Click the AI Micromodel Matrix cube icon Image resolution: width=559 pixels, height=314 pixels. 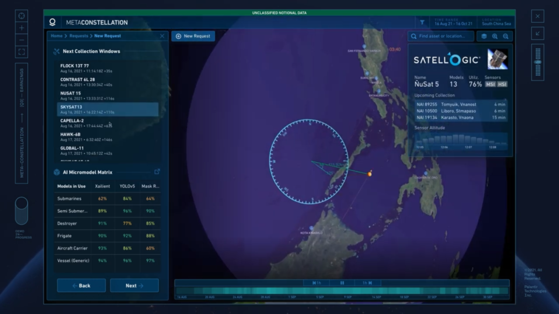(57, 172)
